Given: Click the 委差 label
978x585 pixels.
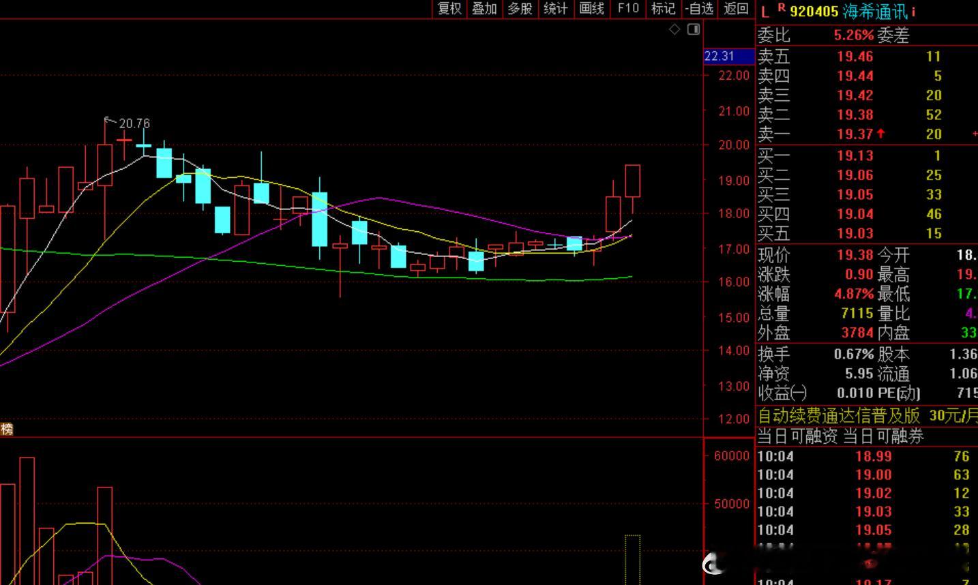Looking at the screenshot, I should [893, 35].
